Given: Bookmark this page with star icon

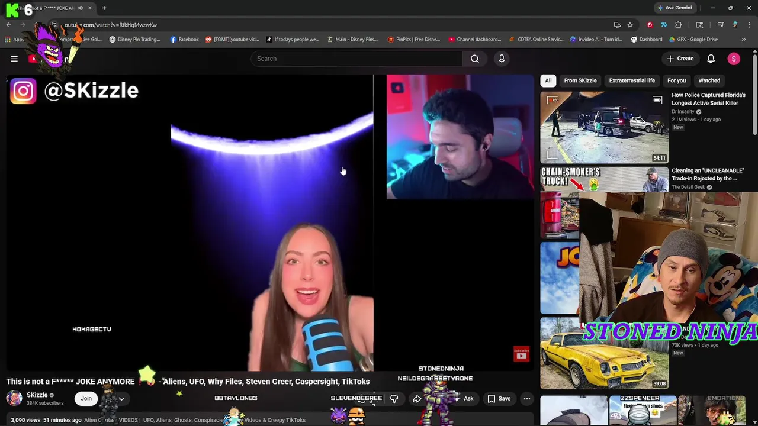Looking at the screenshot, I should 630,25.
